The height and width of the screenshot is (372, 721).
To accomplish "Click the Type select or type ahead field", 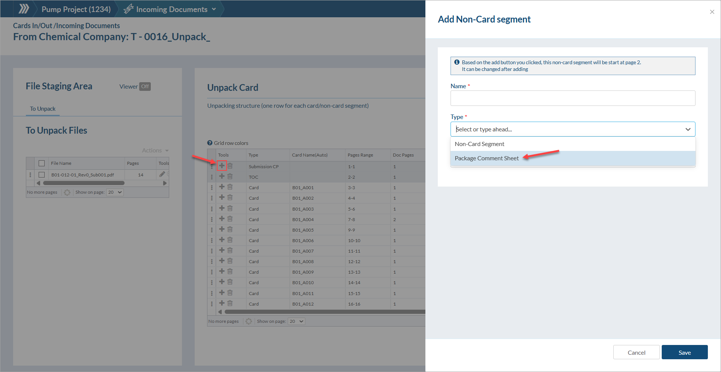I will pyautogui.click(x=573, y=129).
